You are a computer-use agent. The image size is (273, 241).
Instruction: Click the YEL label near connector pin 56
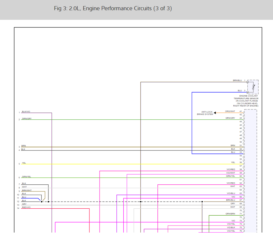tap(233, 163)
